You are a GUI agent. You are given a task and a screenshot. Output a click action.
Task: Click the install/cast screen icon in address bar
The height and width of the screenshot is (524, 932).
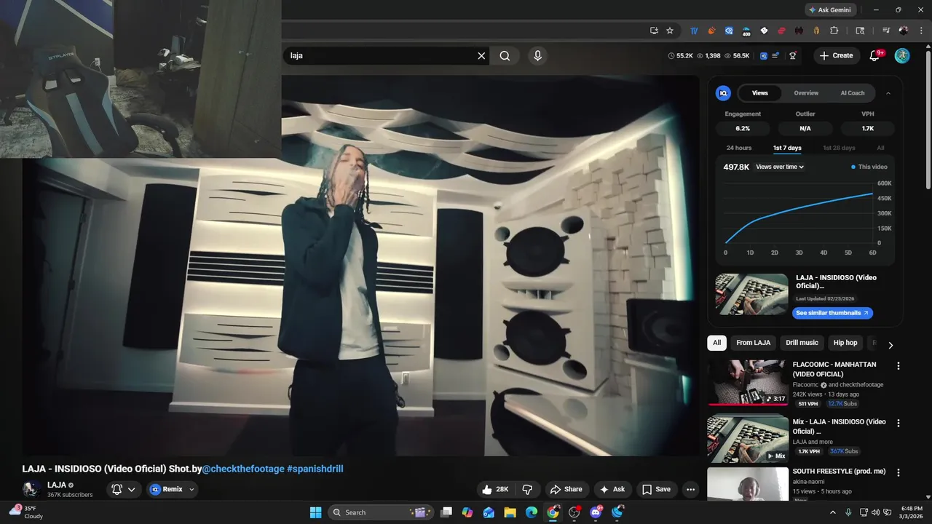[x=654, y=31]
